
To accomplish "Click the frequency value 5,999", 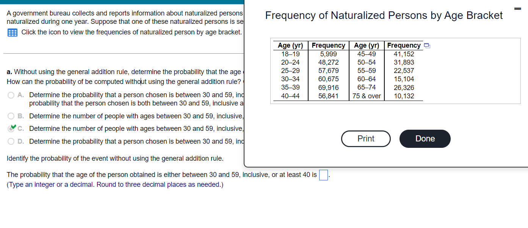I will [328, 54].
